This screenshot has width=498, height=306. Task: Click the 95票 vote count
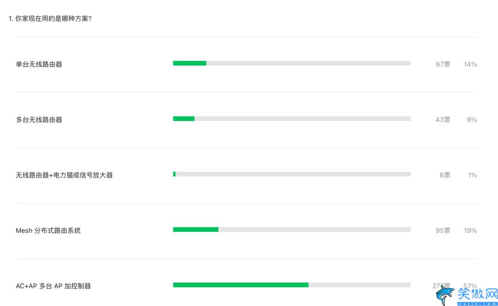pos(443,231)
